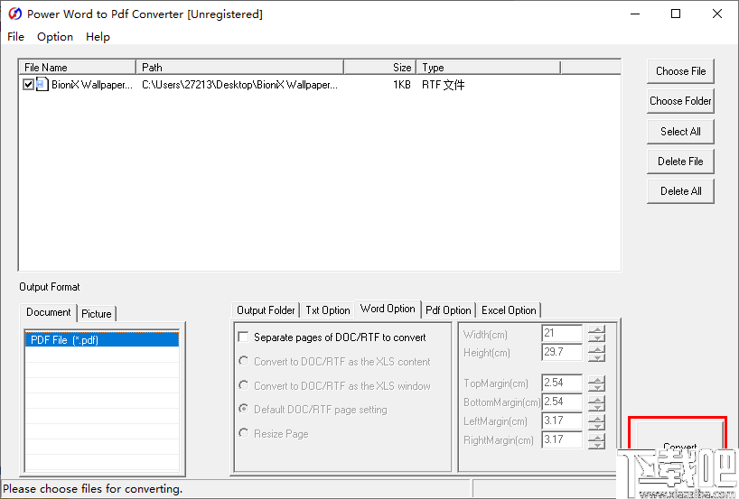Sort by the Type column header
Image resolution: width=739 pixels, height=499 pixels.
[x=488, y=68]
